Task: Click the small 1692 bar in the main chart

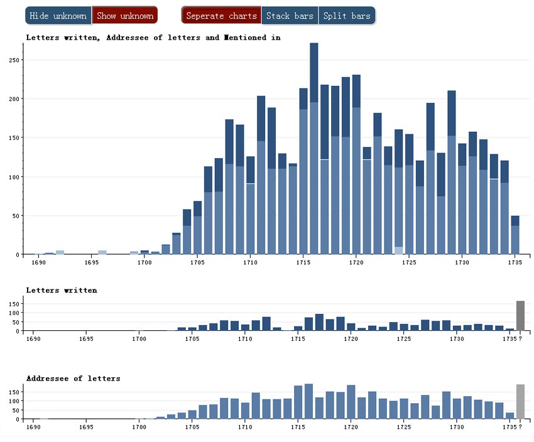Action: [60, 252]
